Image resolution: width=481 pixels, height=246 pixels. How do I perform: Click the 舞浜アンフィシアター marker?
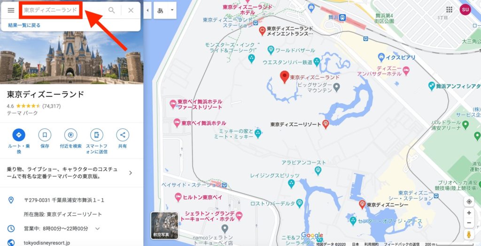[432, 86]
